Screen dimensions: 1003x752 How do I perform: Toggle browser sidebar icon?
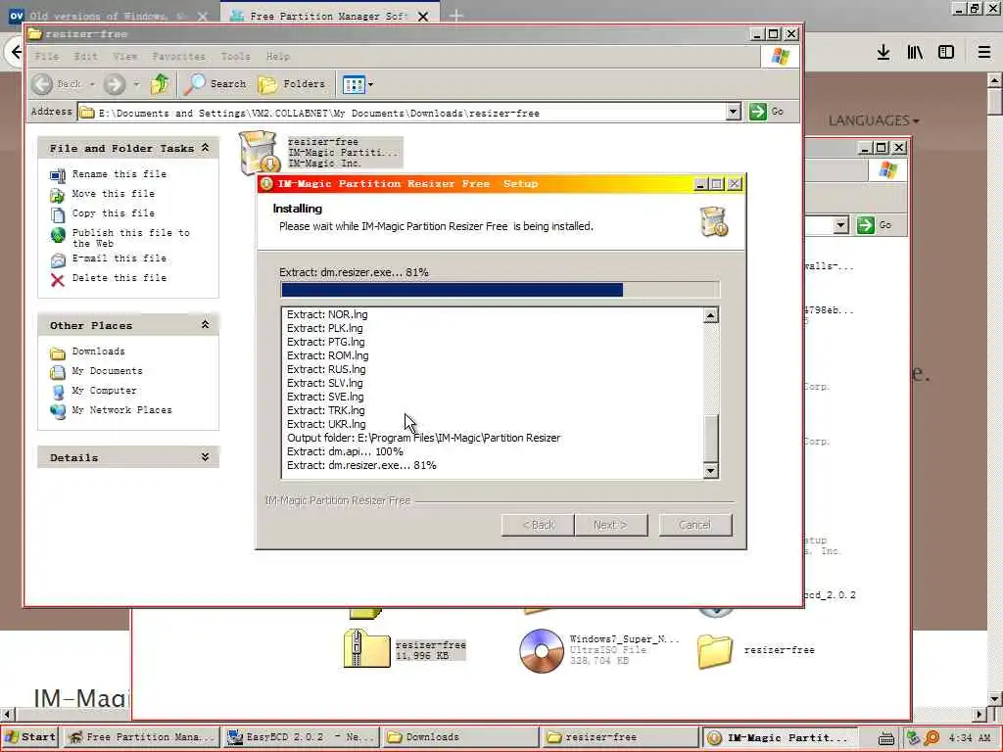[946, 53]
